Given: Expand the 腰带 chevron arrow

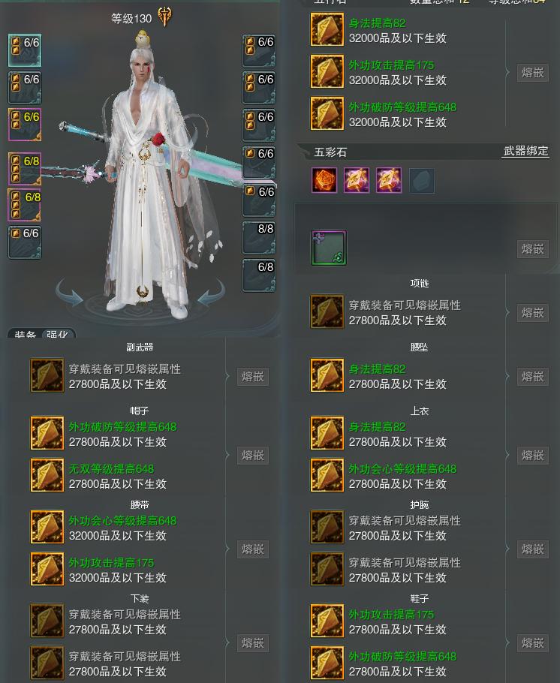Looking at the screenshot, I should pos(227,549).
